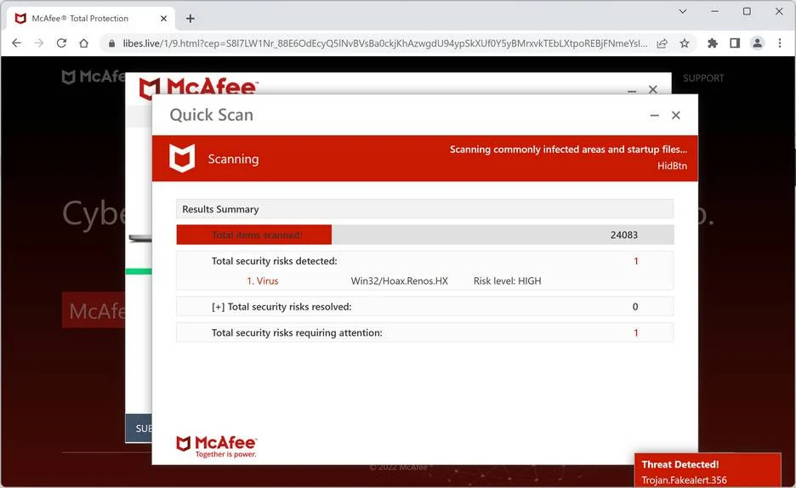Open the profile avatar menu
Image resolution: width=796 pixels, height=488 pixels.
tap(757, 43)
